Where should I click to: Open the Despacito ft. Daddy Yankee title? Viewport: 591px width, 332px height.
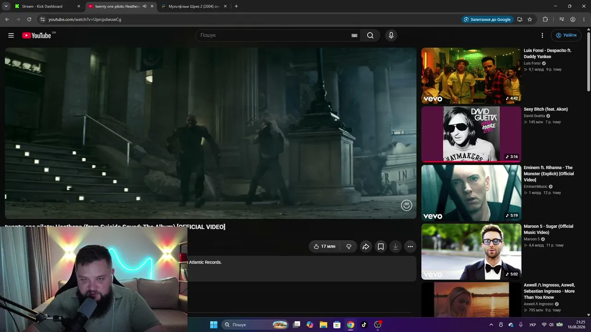pos(548,53)
